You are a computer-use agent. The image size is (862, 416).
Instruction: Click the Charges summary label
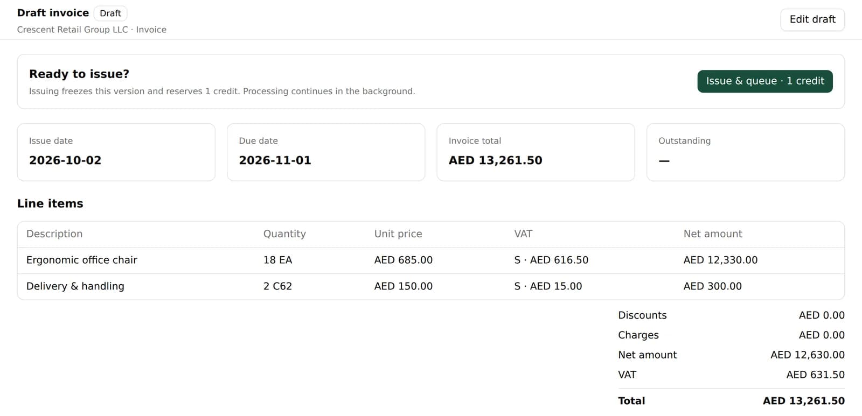click(638, 335)
